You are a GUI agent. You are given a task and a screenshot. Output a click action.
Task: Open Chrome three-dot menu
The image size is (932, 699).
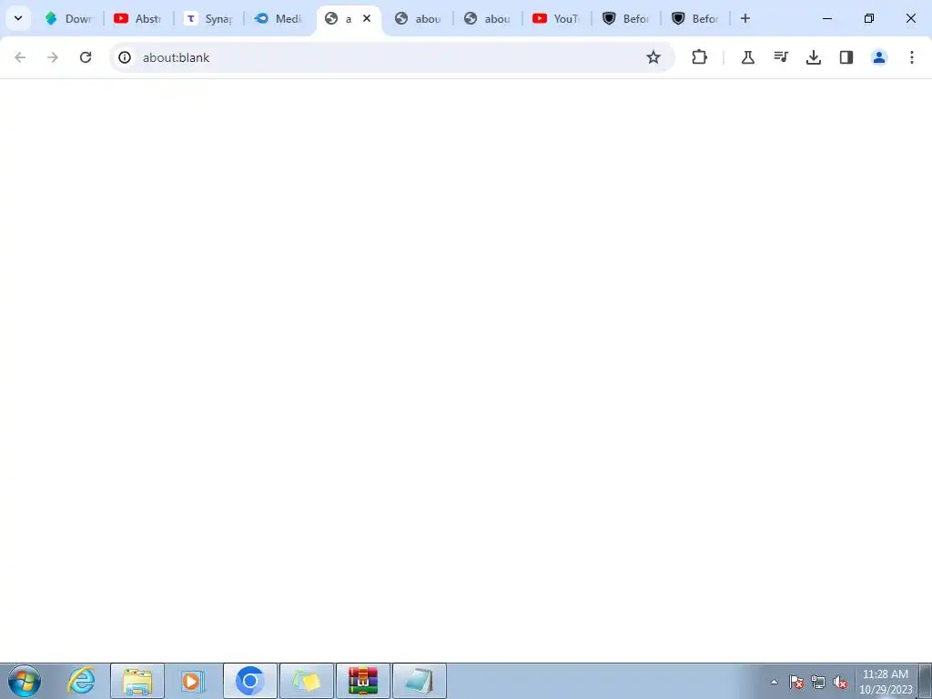click(912, 57)
